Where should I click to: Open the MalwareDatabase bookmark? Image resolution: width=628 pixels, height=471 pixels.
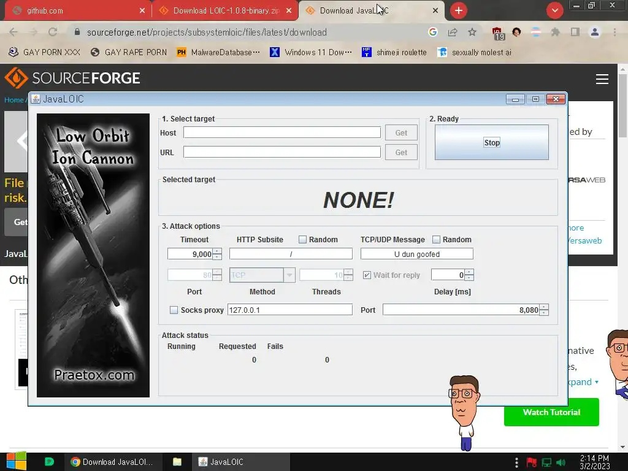(219, 53)
